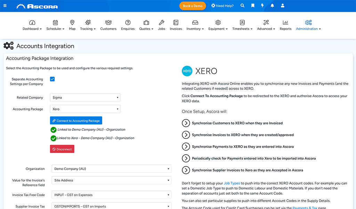
Task: Uncheck Separate Accounting Settings per Company
Action: pyautogui.click(x=52, y=79)
